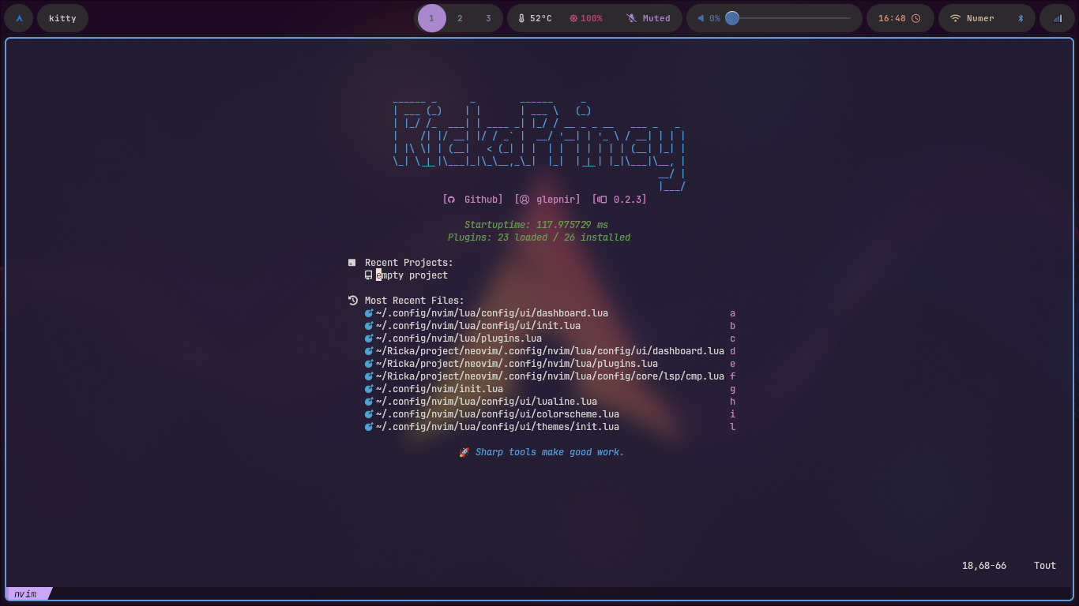The image size is (1079, 606).
Task: Click the Numer network name
Action: pos(980,18)
